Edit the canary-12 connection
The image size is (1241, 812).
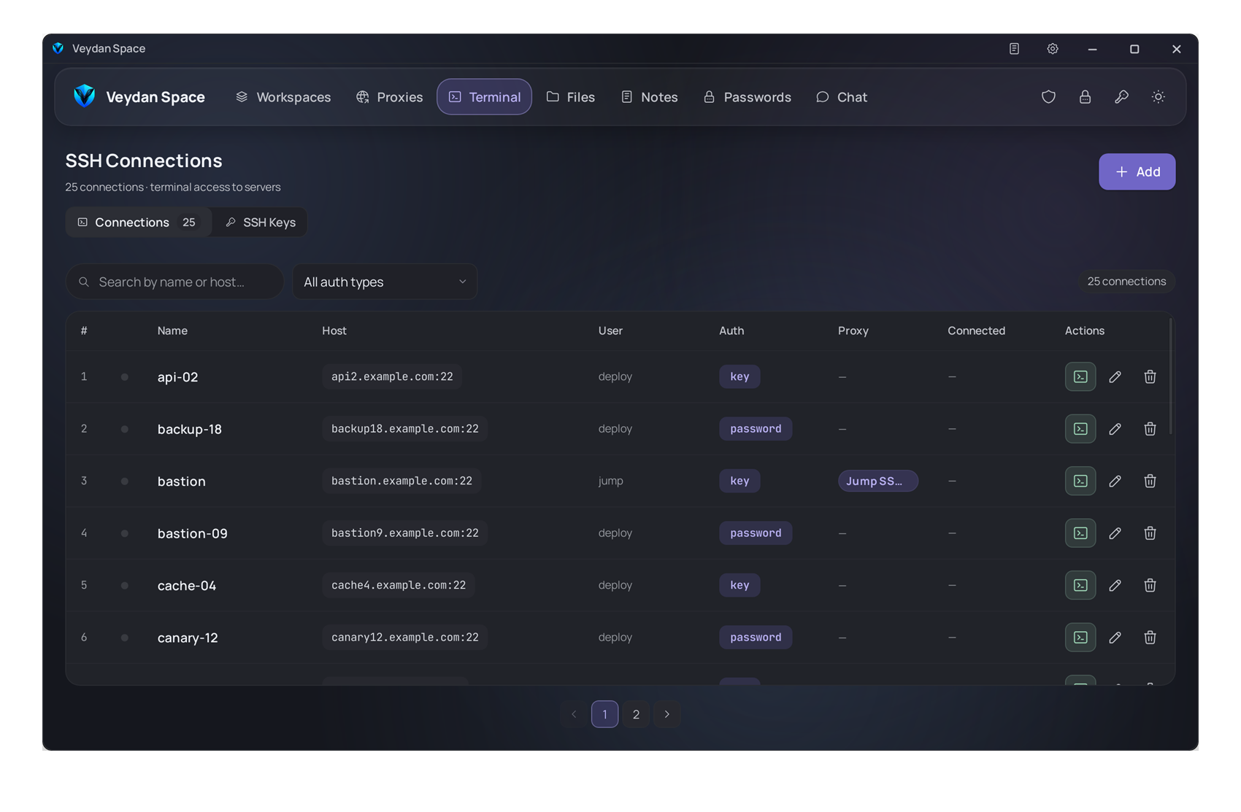pos(1115,638)
